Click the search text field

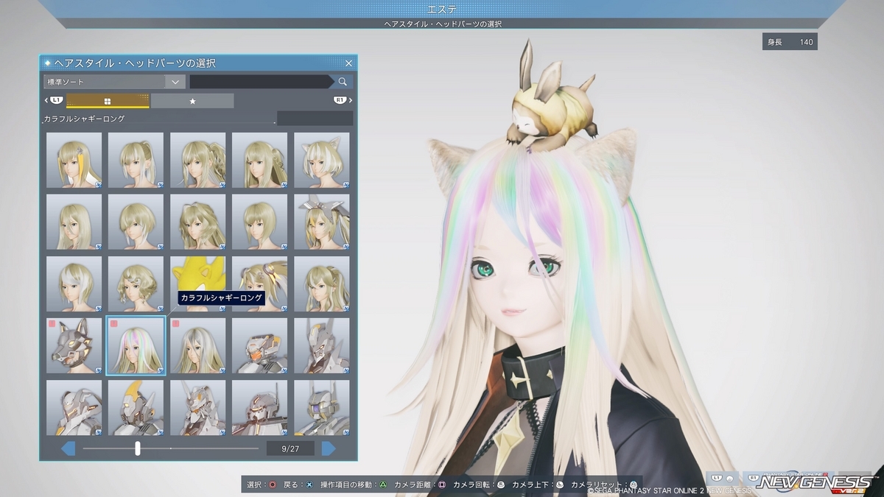click(262, 82)
